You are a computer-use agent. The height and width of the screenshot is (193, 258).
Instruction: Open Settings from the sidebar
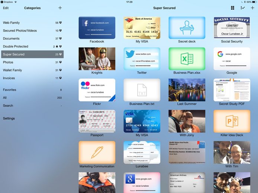tap(9, 118)
